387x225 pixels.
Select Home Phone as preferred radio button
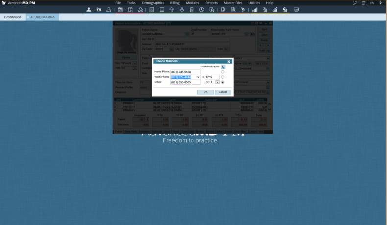pyautogui.click(x=223, y=72)
